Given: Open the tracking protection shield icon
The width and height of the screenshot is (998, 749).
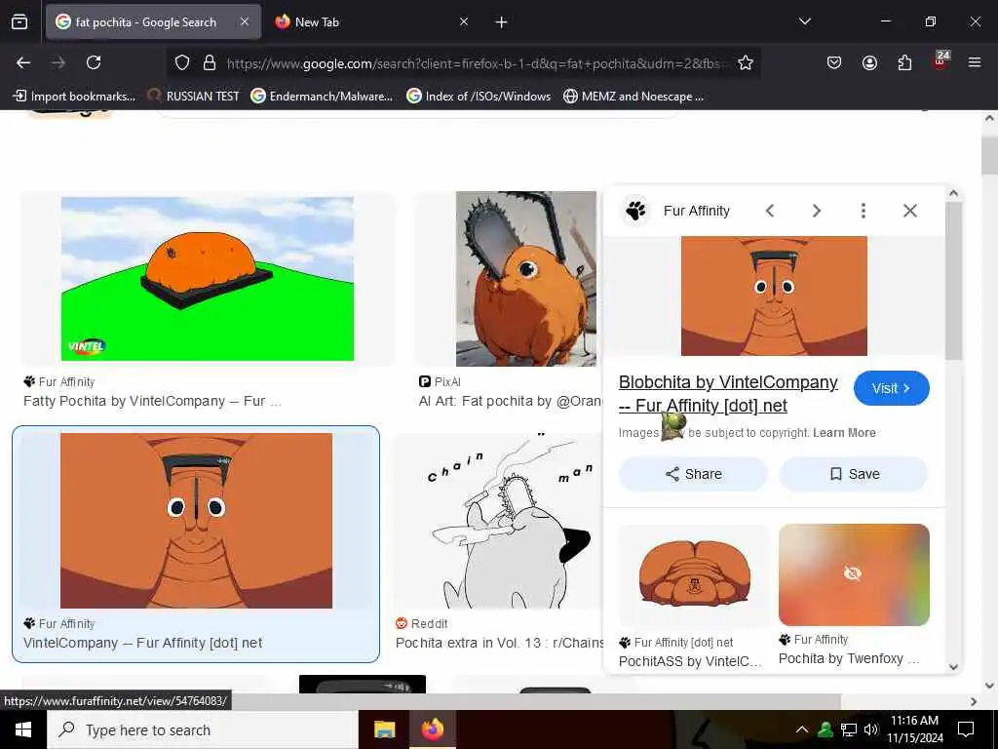Looking at the screenshot, I should (x=182, y=62).
